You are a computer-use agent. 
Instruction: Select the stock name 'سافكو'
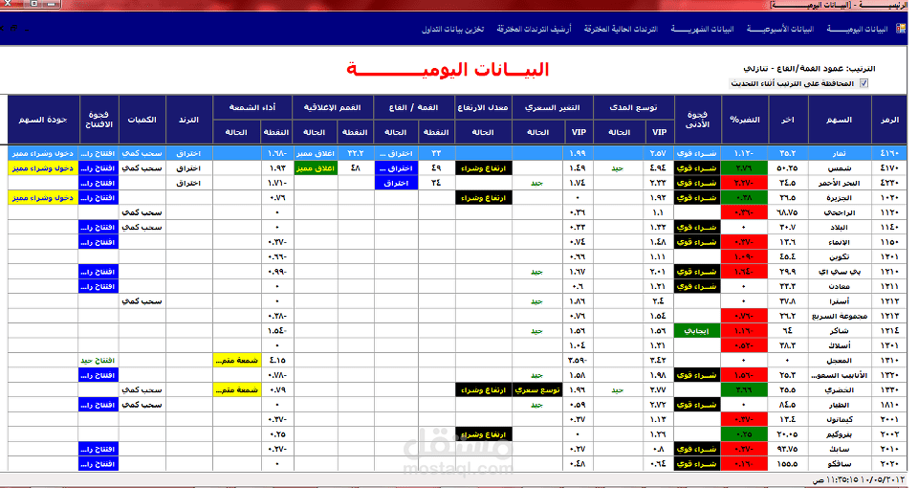click(840, 464)
